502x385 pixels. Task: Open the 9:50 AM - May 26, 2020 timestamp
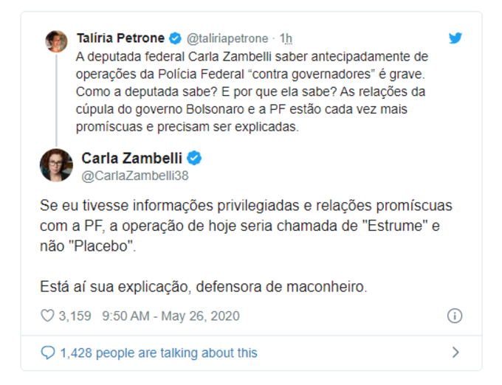click(171, 316)
